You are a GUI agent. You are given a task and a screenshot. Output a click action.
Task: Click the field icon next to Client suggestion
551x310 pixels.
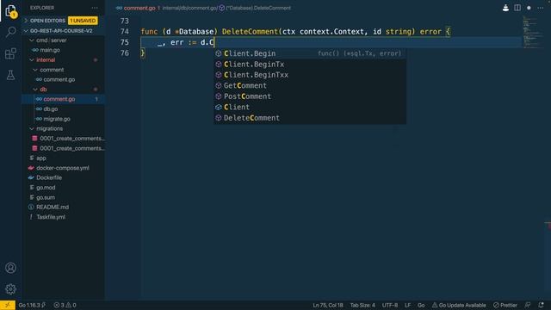click(218, 107)
